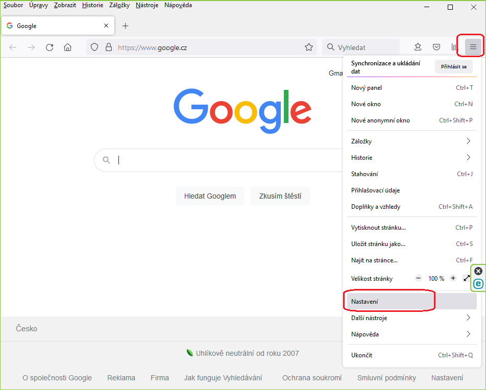Bookmark this page with the star

tap(309, 47)
